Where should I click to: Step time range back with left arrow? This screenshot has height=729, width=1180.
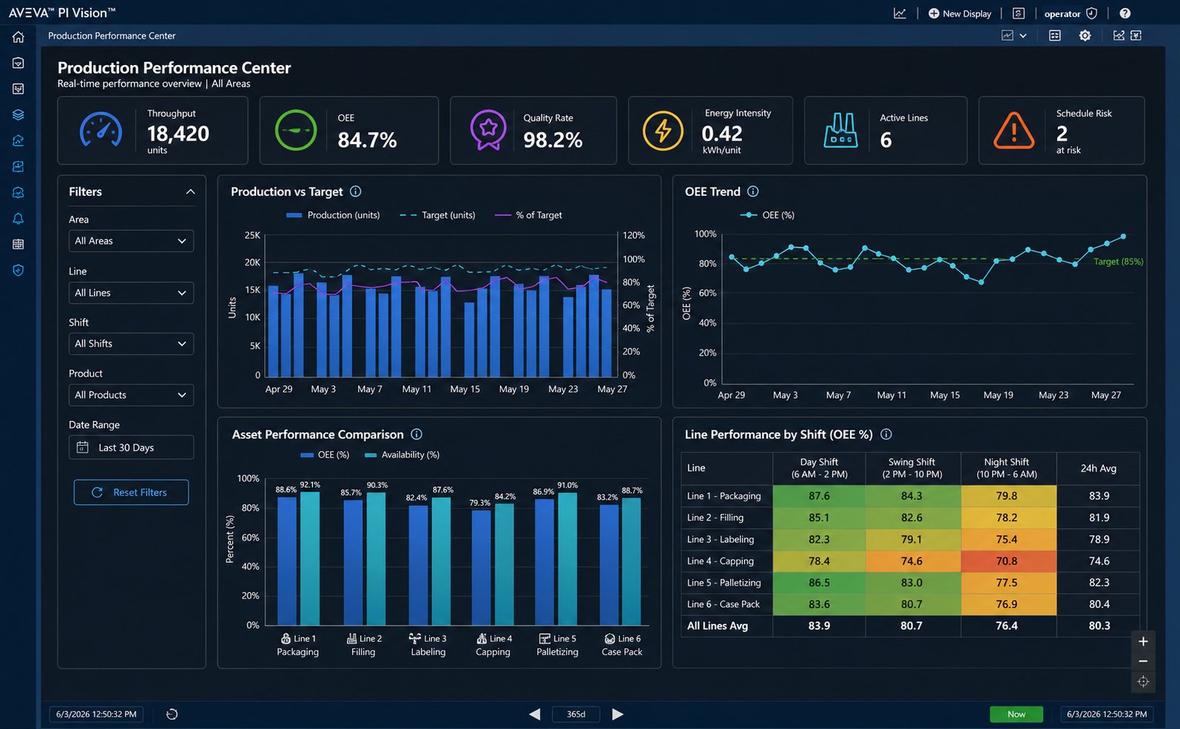coord(534,714)
